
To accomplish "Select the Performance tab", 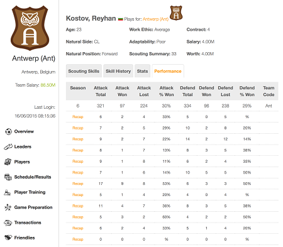I will tap(168, 71).
